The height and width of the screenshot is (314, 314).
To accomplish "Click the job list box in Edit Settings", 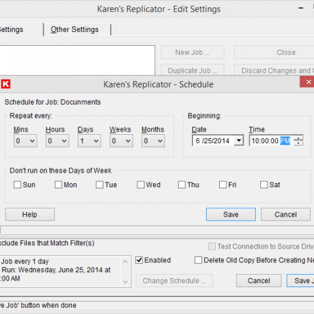I will click(77, 60).
